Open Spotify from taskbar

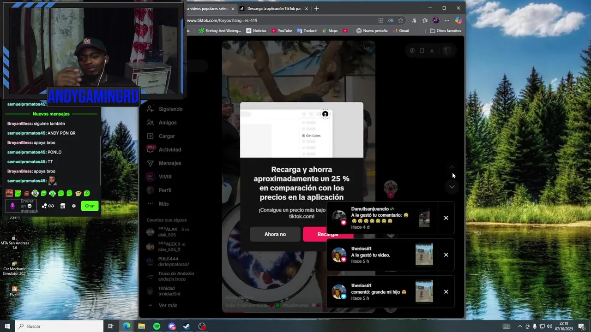[x=157, y=326]
